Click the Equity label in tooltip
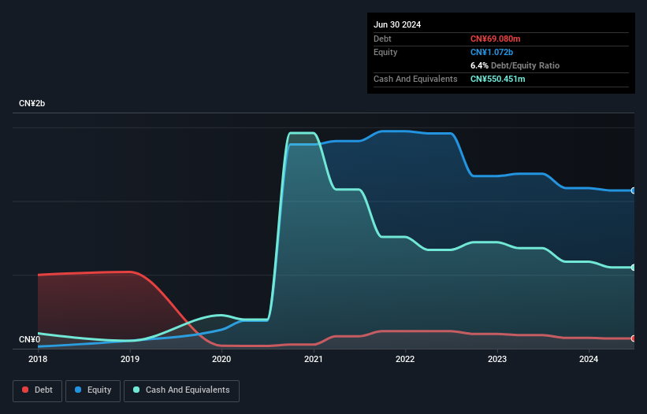Viewport: 647px width, 414px height. coord(385,52)
